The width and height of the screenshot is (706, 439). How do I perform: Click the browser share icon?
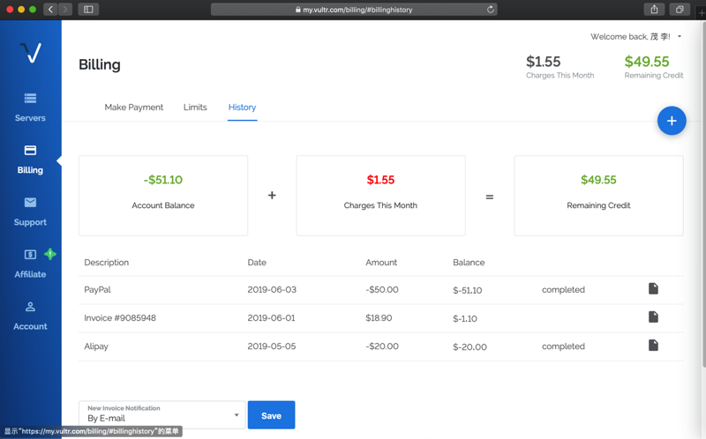coord(654,10)
